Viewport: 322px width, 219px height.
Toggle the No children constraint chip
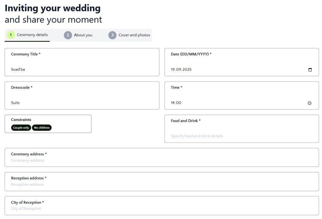tap(42, 127)
